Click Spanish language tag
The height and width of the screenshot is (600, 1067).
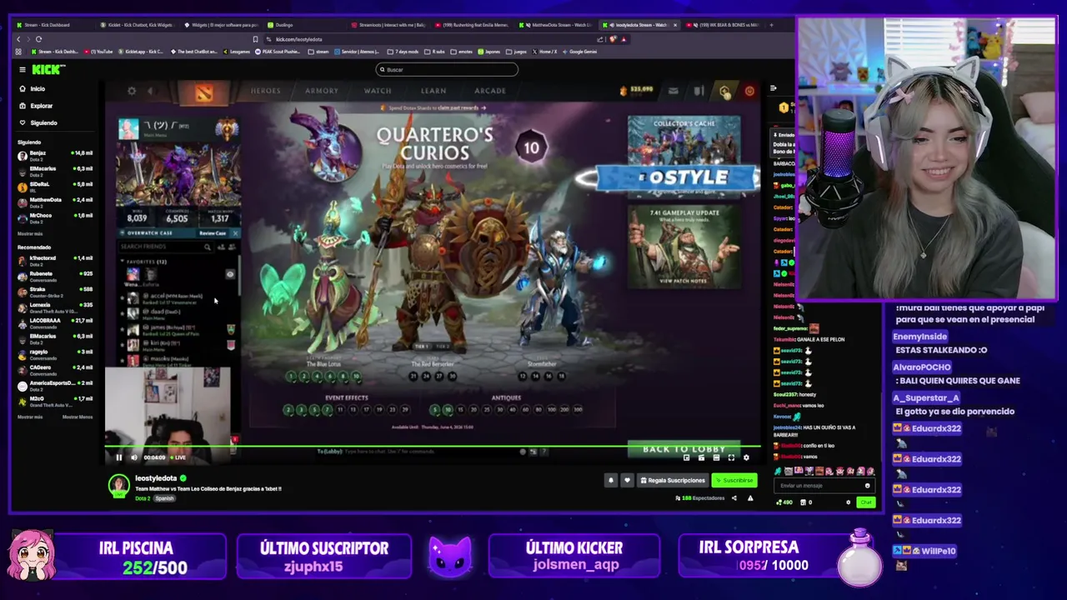164,498
